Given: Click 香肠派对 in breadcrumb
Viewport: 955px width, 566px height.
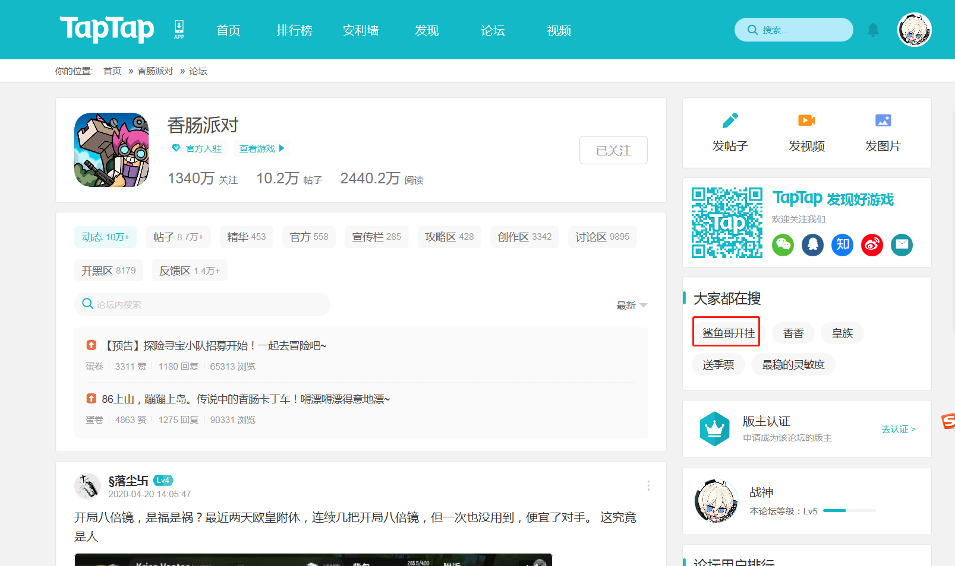Looking at the screenshot, I should [x=155, y=71].
